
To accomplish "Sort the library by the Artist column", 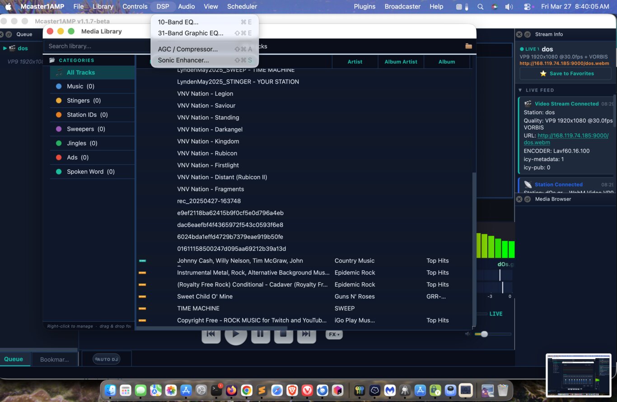I will (355, 62).
